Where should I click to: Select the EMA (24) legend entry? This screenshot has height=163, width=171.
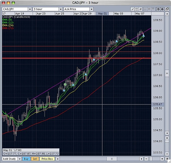pyautogui.click(x=8, y=25)
